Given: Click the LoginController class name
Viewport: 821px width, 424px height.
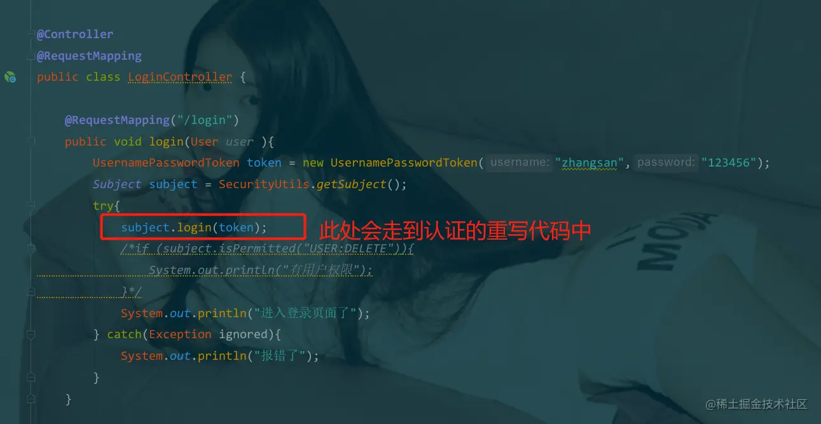Looking at the screenshot, I should pos(180,77).
